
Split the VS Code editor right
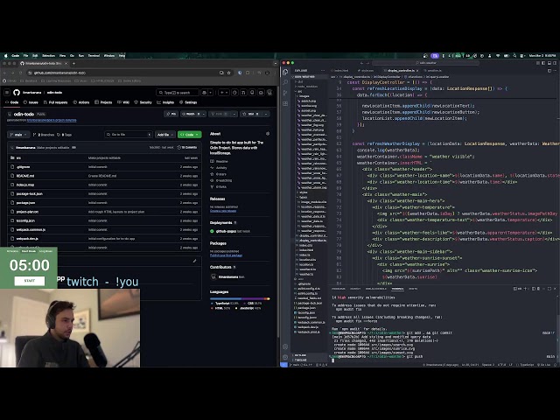549,71
